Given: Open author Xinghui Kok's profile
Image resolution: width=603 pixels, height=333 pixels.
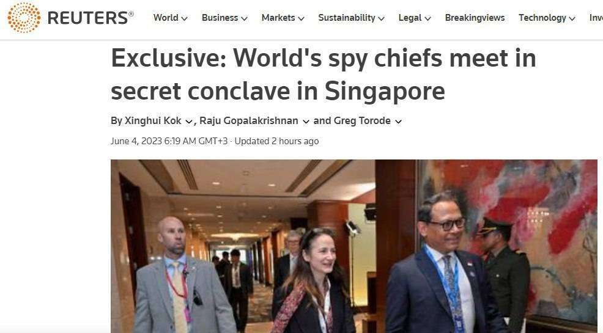Looking at the screenshot, I should 153,120.
